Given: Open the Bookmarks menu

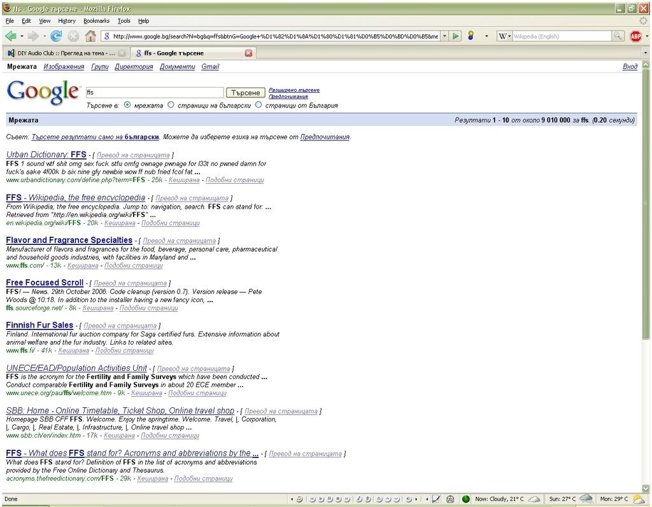Looking at the screenshot, I should [96, 21].
